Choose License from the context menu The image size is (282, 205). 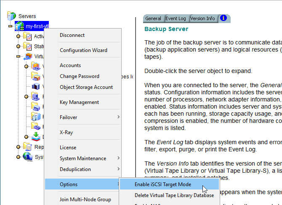coord(83,147)
